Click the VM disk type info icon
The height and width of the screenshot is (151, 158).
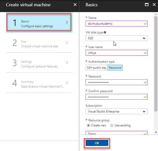tap(105, 32)
